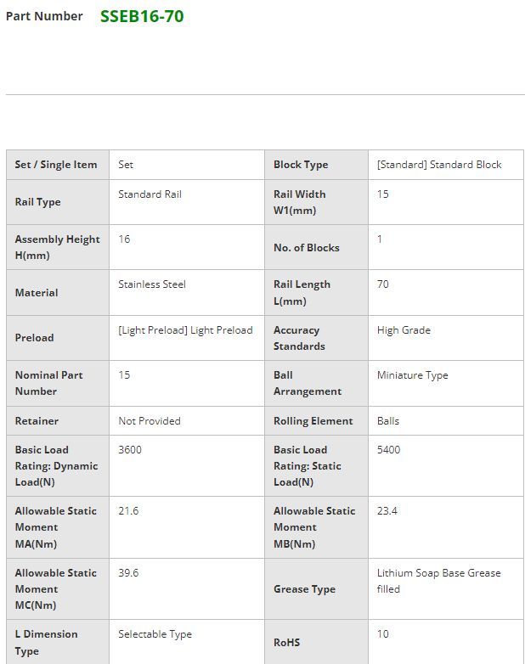Select the Rail Length L(mm) label
Viewport: 525px width, 664px height.
coord(302,293)
